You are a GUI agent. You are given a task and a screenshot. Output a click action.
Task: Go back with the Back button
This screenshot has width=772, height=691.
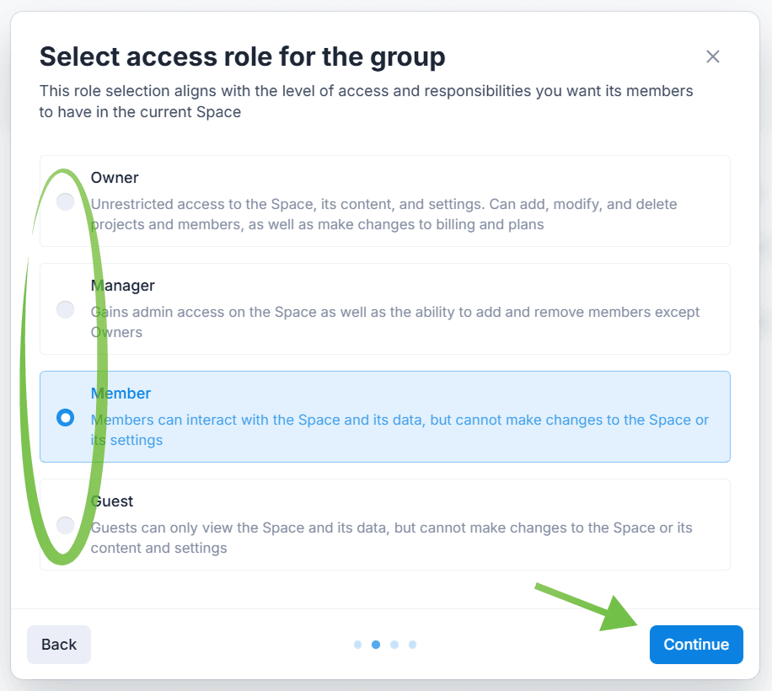tap(59, 645)
